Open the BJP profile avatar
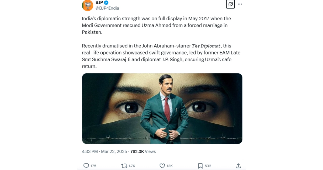The height and width of the screenshot is (170, 323). click(x=87, y=5)
